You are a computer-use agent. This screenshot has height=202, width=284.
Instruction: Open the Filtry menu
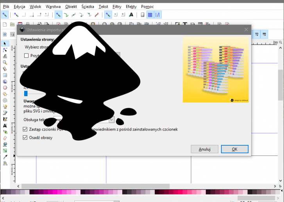(117, 7)
